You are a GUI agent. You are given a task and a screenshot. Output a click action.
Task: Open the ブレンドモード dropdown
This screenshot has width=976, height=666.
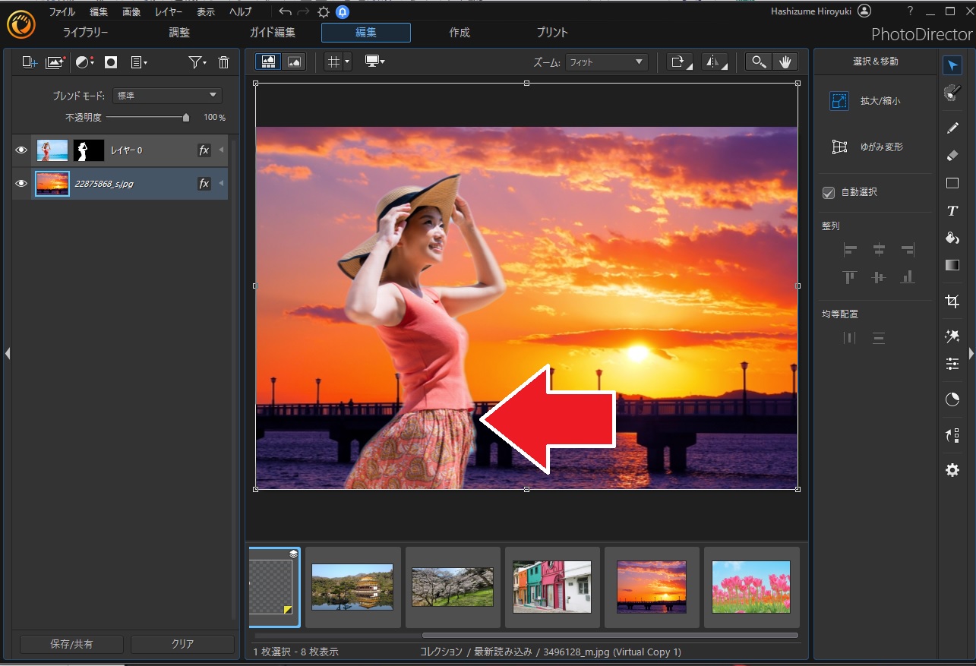[166, 96]
